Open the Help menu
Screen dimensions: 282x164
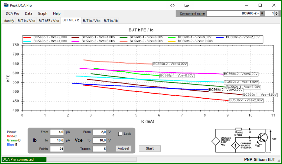click(57, 13)
